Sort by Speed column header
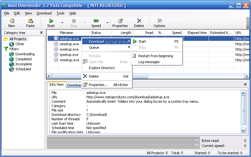This screenshot has height=157, width=251. click(x=174, y=33)
